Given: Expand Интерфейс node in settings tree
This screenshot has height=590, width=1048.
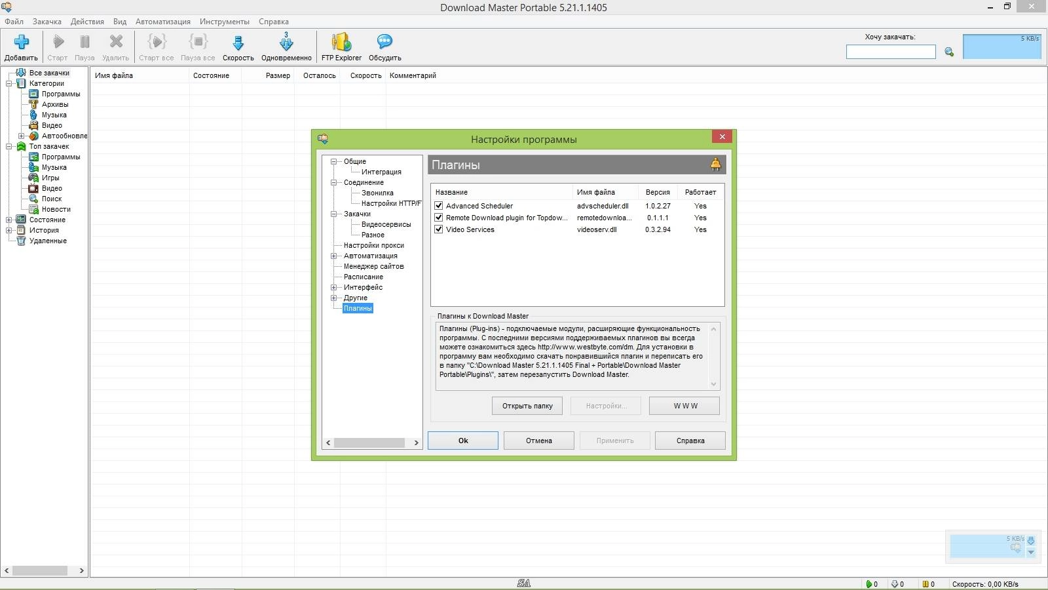Looking at the screenshot, I should [333, 287].
